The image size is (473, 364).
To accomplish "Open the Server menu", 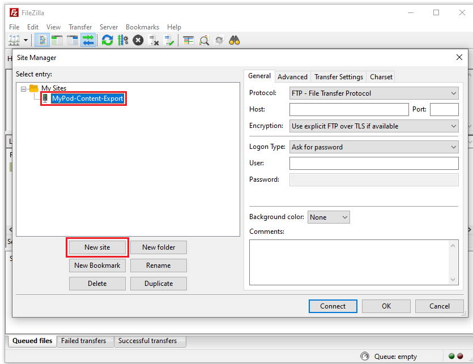I will (109, 27).
